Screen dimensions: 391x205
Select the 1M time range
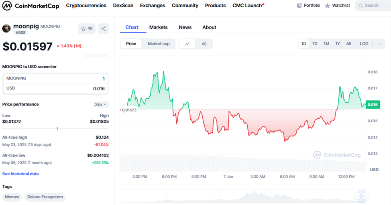326,44
